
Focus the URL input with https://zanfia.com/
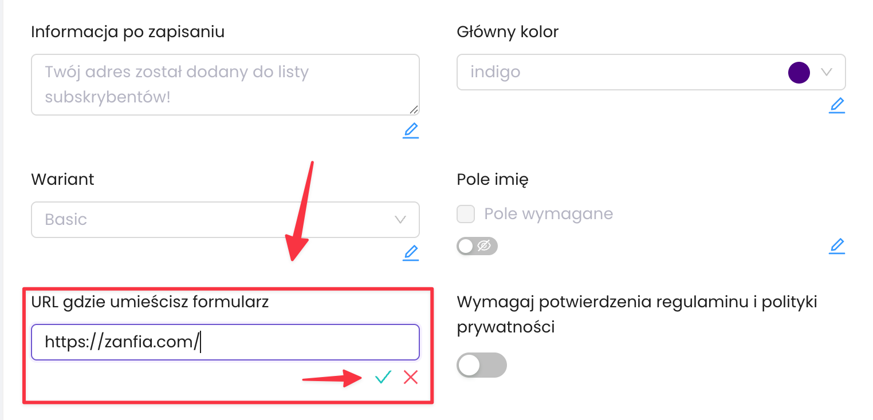(x=225, y=342)
